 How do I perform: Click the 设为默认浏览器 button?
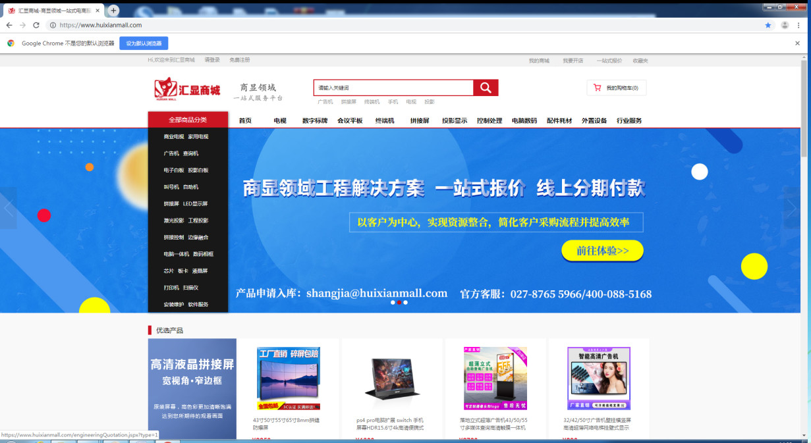[144, 43]
